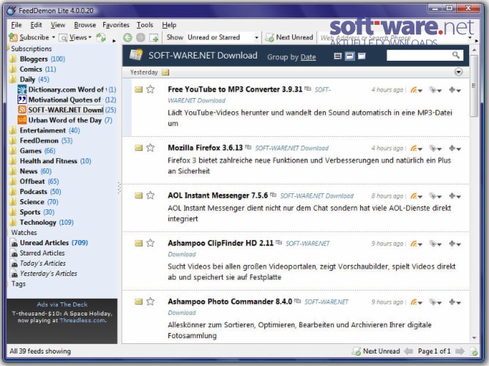Toggle read envelope for Ashampoo Photo Commander 8.4.0
Viewport: 489px width, 366px height.
tap(139, 302)
